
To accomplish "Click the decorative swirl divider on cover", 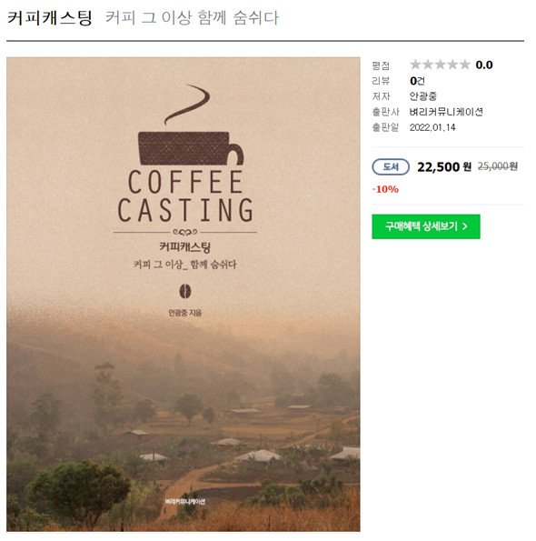I will pyautogui.click(x=185, y=232).
